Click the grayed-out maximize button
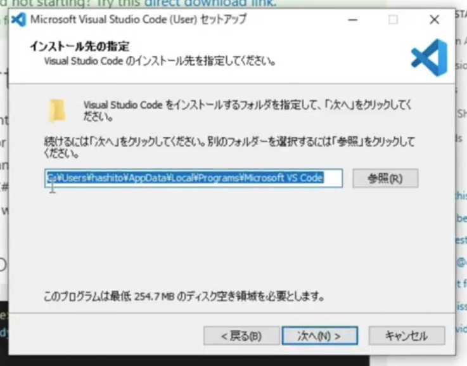Image resolution: width=467 pixels, height=366 pixels. pyautogui.click(x=393, y=20)
